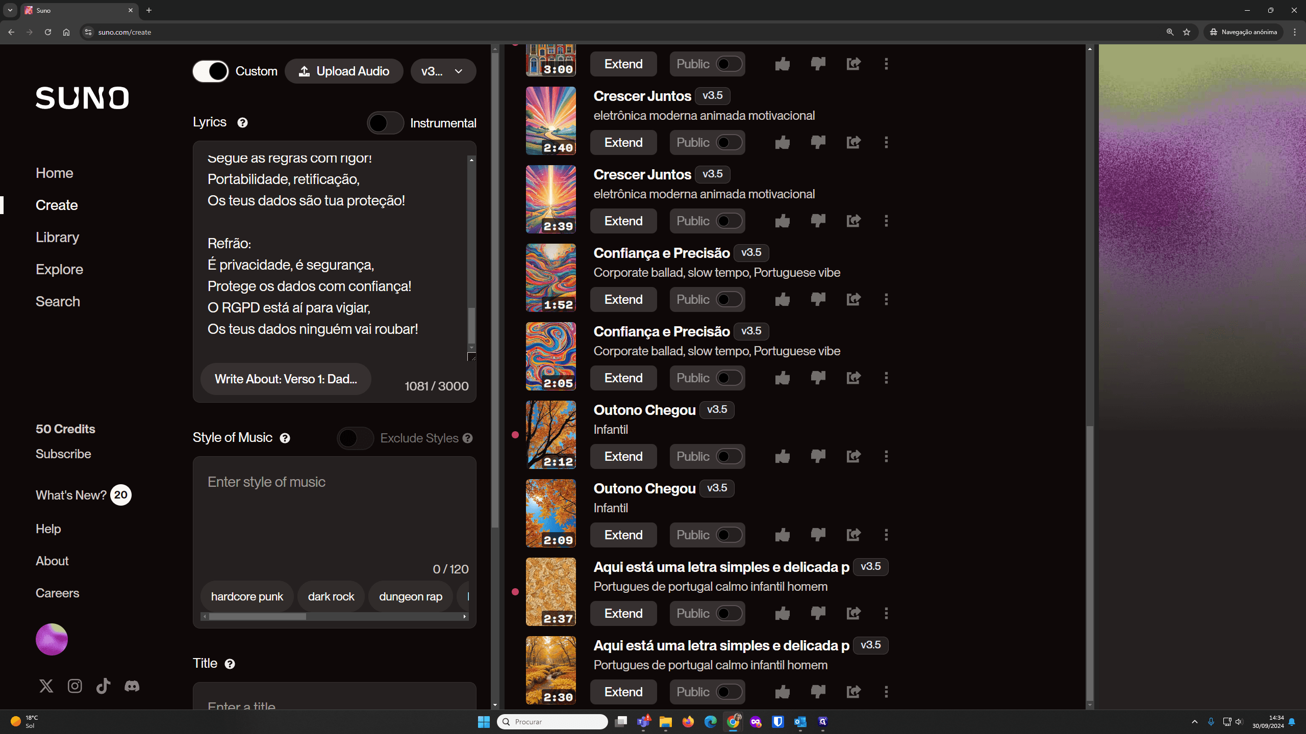
Task: Like the 2:40 Crescer Juntos song
Action: coord(782,142)
